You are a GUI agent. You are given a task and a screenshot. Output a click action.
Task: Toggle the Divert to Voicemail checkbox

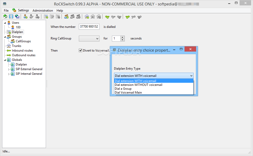81,50
